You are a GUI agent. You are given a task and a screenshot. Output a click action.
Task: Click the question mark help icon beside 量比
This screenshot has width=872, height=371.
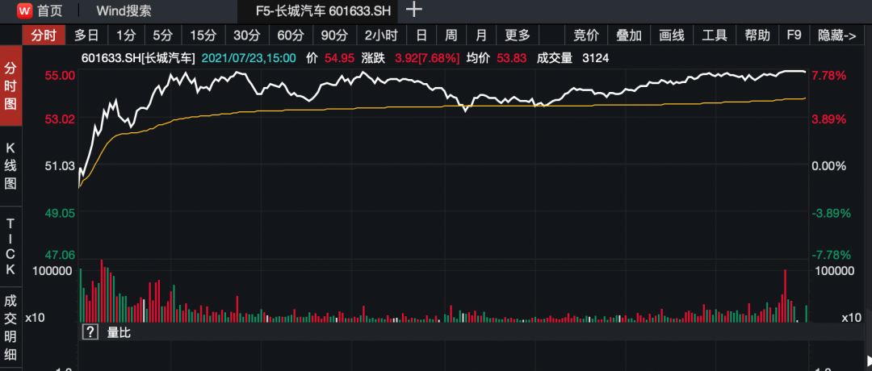click(90, 332)
